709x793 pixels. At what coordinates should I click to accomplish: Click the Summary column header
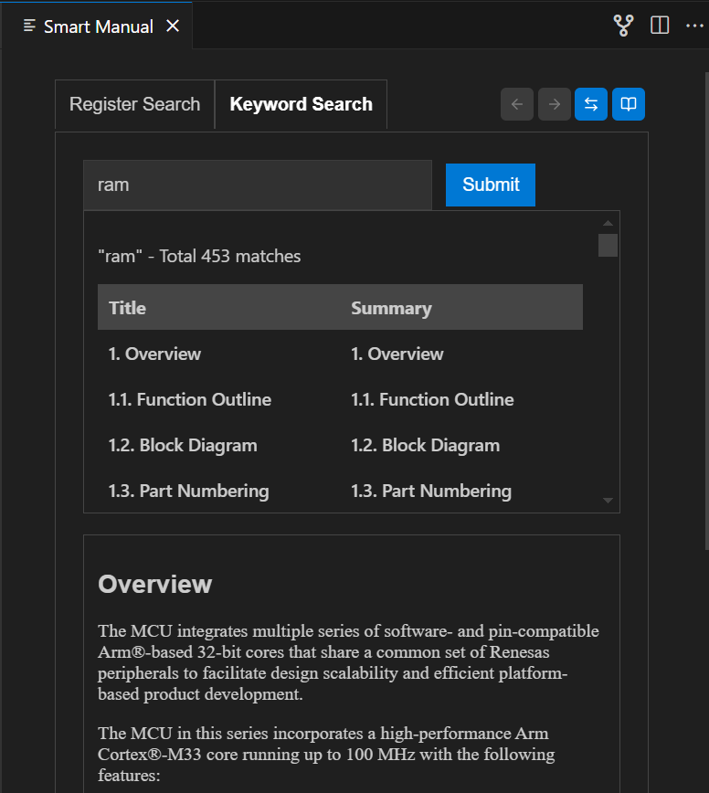tap(391, 307)
